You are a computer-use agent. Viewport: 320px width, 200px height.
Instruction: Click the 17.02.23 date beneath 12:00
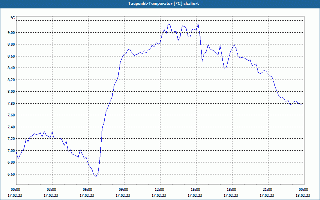click(159, 195)
